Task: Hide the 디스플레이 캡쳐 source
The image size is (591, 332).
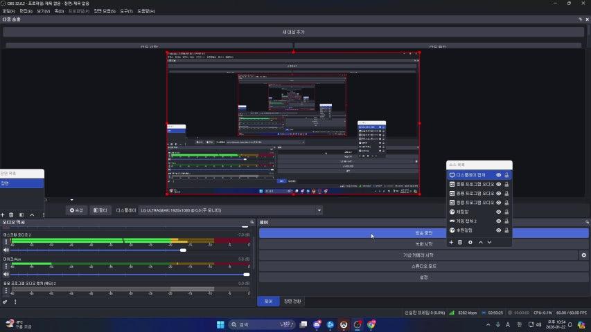Action: pos(498,176)
